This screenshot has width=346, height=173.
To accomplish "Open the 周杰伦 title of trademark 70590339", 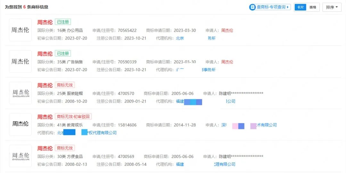I will (45, 54).
